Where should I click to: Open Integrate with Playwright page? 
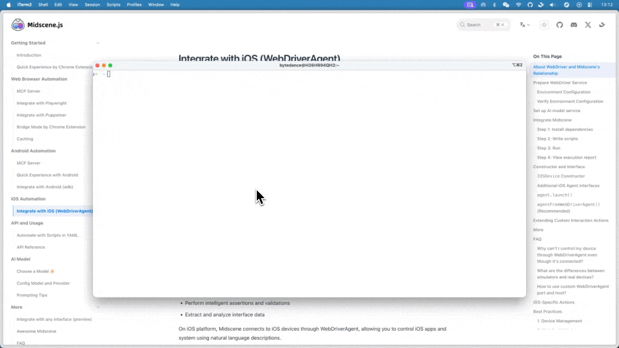point(42,103)
